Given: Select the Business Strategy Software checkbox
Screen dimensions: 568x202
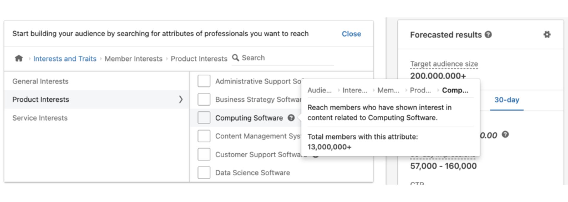Looking at the screenshot, I should tap(204, 99).
